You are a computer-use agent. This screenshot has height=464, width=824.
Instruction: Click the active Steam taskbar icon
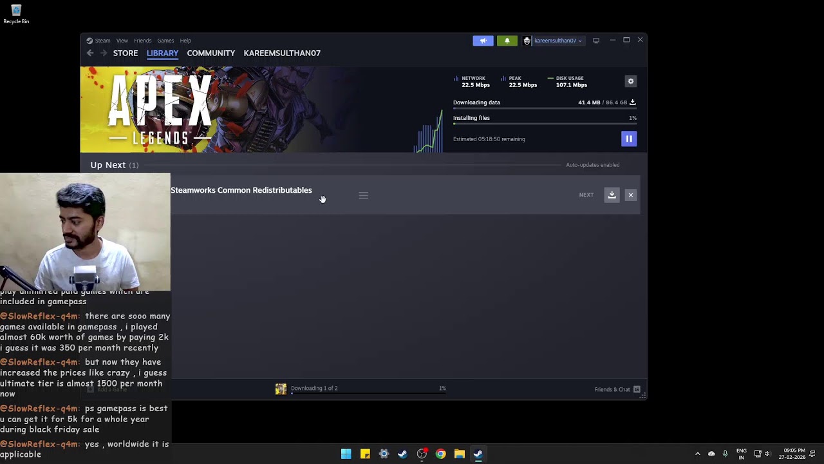click(478, 454)
